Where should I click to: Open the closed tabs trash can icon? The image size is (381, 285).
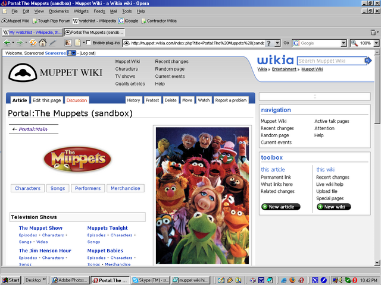click(x=373, y=32)
